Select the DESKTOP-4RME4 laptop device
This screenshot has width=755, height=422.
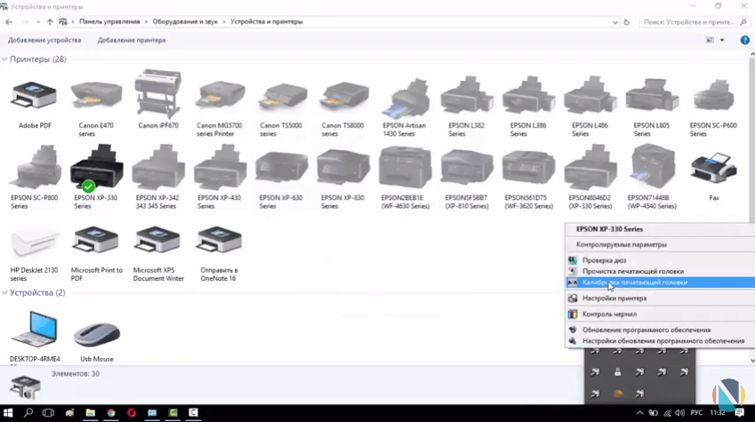pos(35,329)
